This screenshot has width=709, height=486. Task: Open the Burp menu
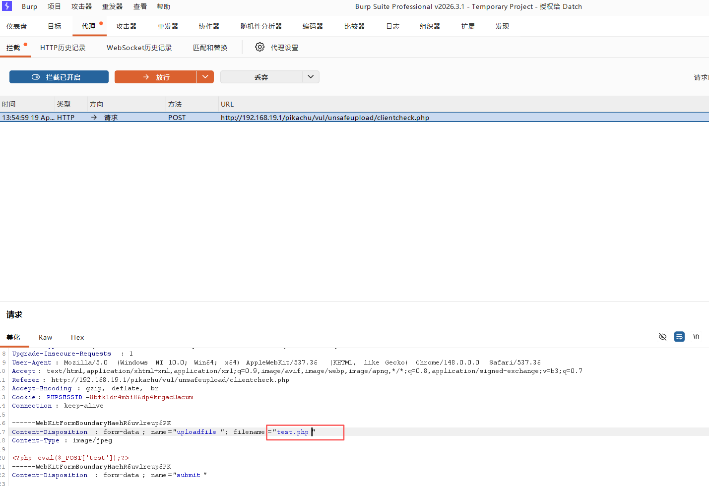[29, 6]
